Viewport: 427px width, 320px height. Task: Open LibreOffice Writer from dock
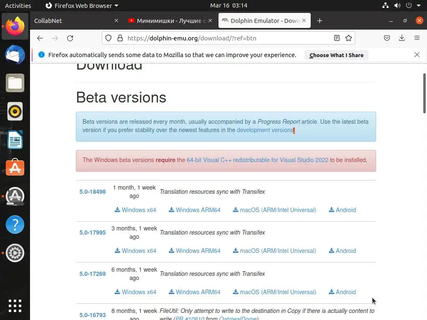(x=15, y=140)
